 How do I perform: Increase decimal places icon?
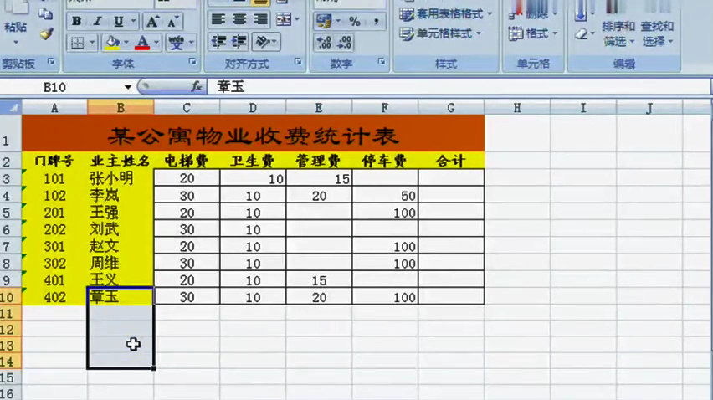tap(324, 43)
